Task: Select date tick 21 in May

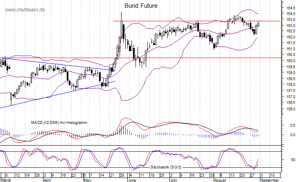Action: pos(112,175)
